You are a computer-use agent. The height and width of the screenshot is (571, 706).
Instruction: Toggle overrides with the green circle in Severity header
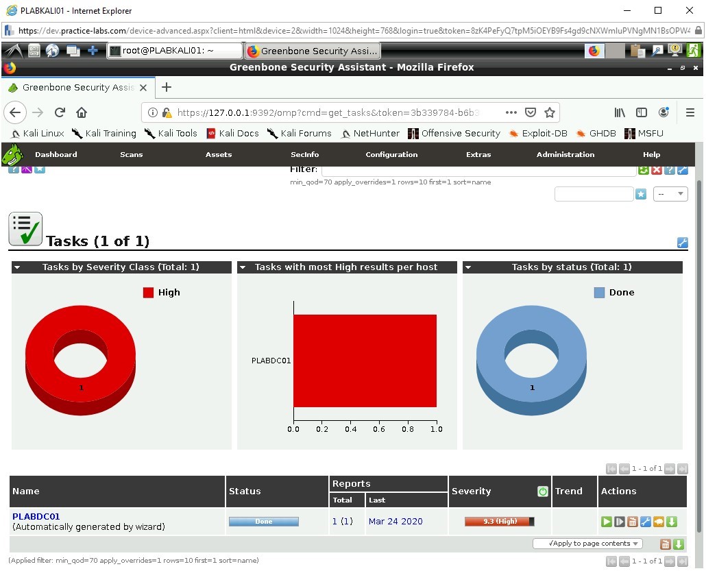pyautogui.click(x=542, y=491)
